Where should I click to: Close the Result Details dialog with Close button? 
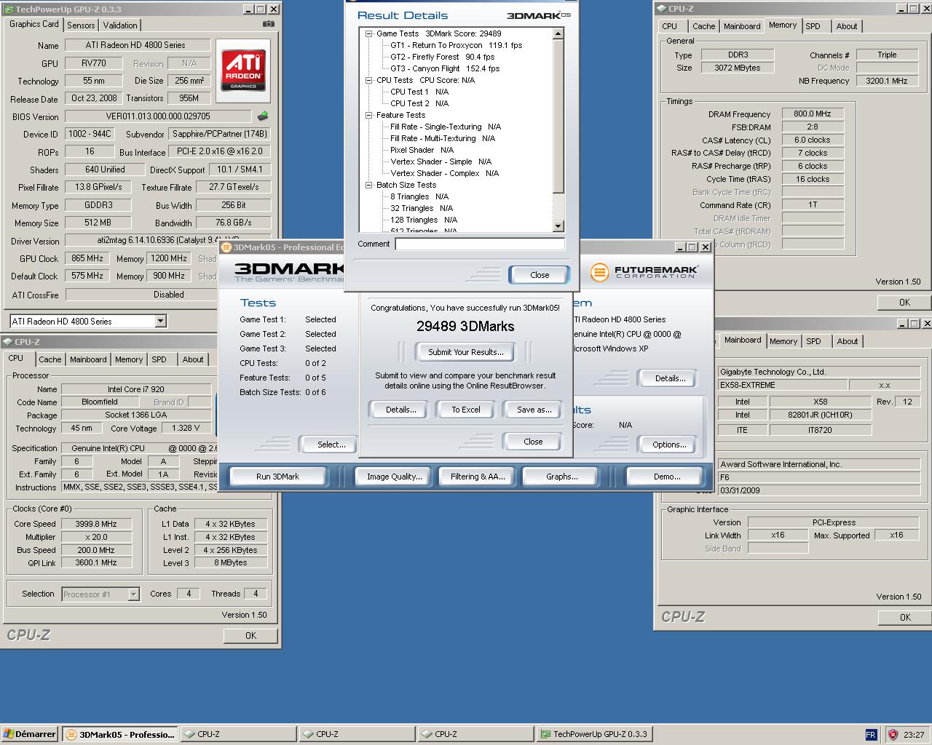click(x=540, y=275)
